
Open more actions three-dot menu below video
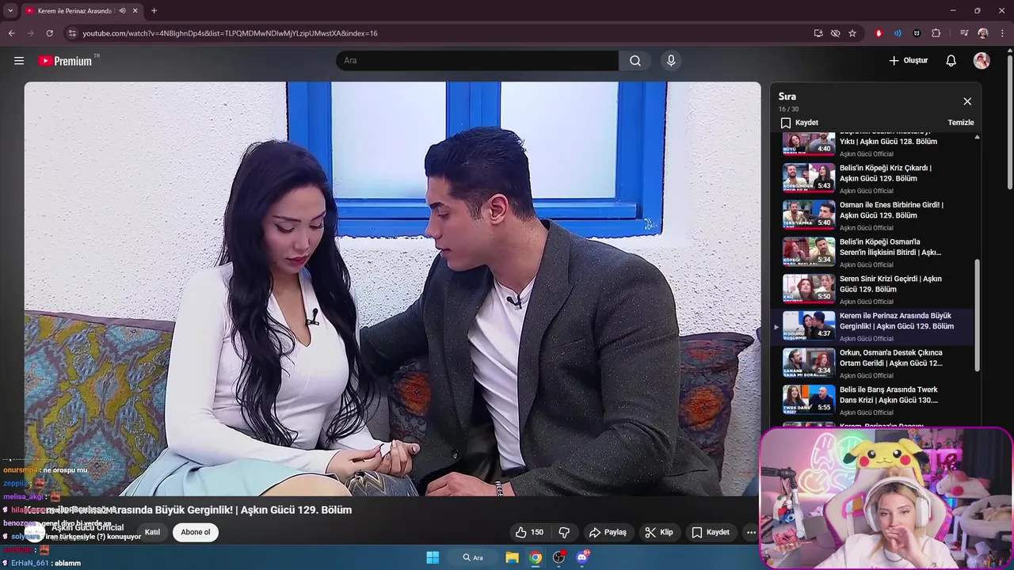(751, 532)
